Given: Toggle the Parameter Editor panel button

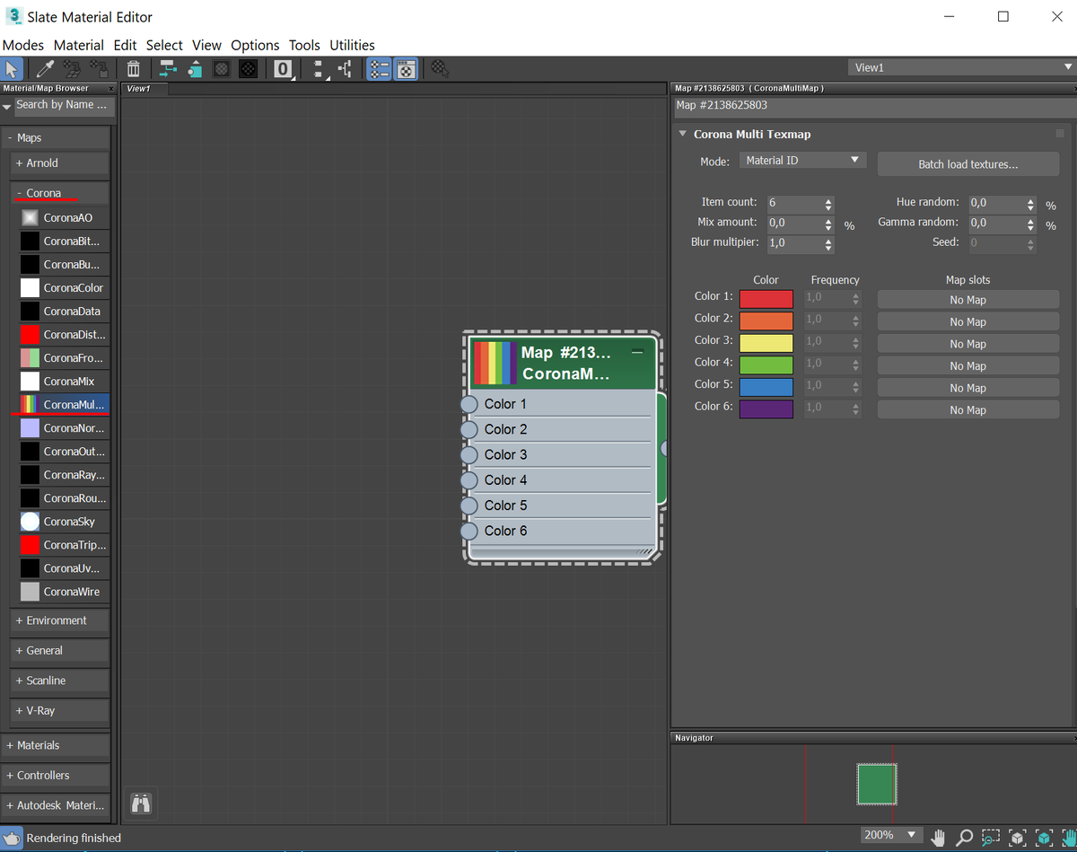Looking at the screenshot, I should 406,68.
